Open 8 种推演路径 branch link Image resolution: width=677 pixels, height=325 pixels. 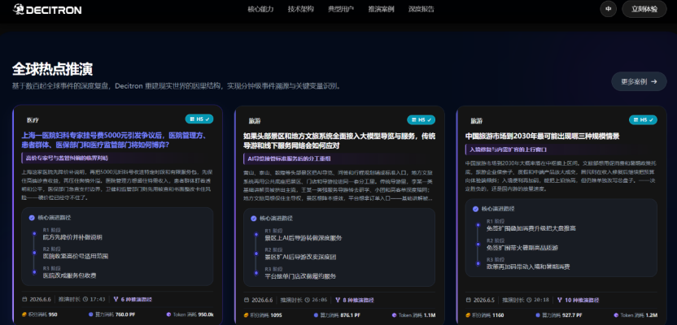tap(355, 300)
